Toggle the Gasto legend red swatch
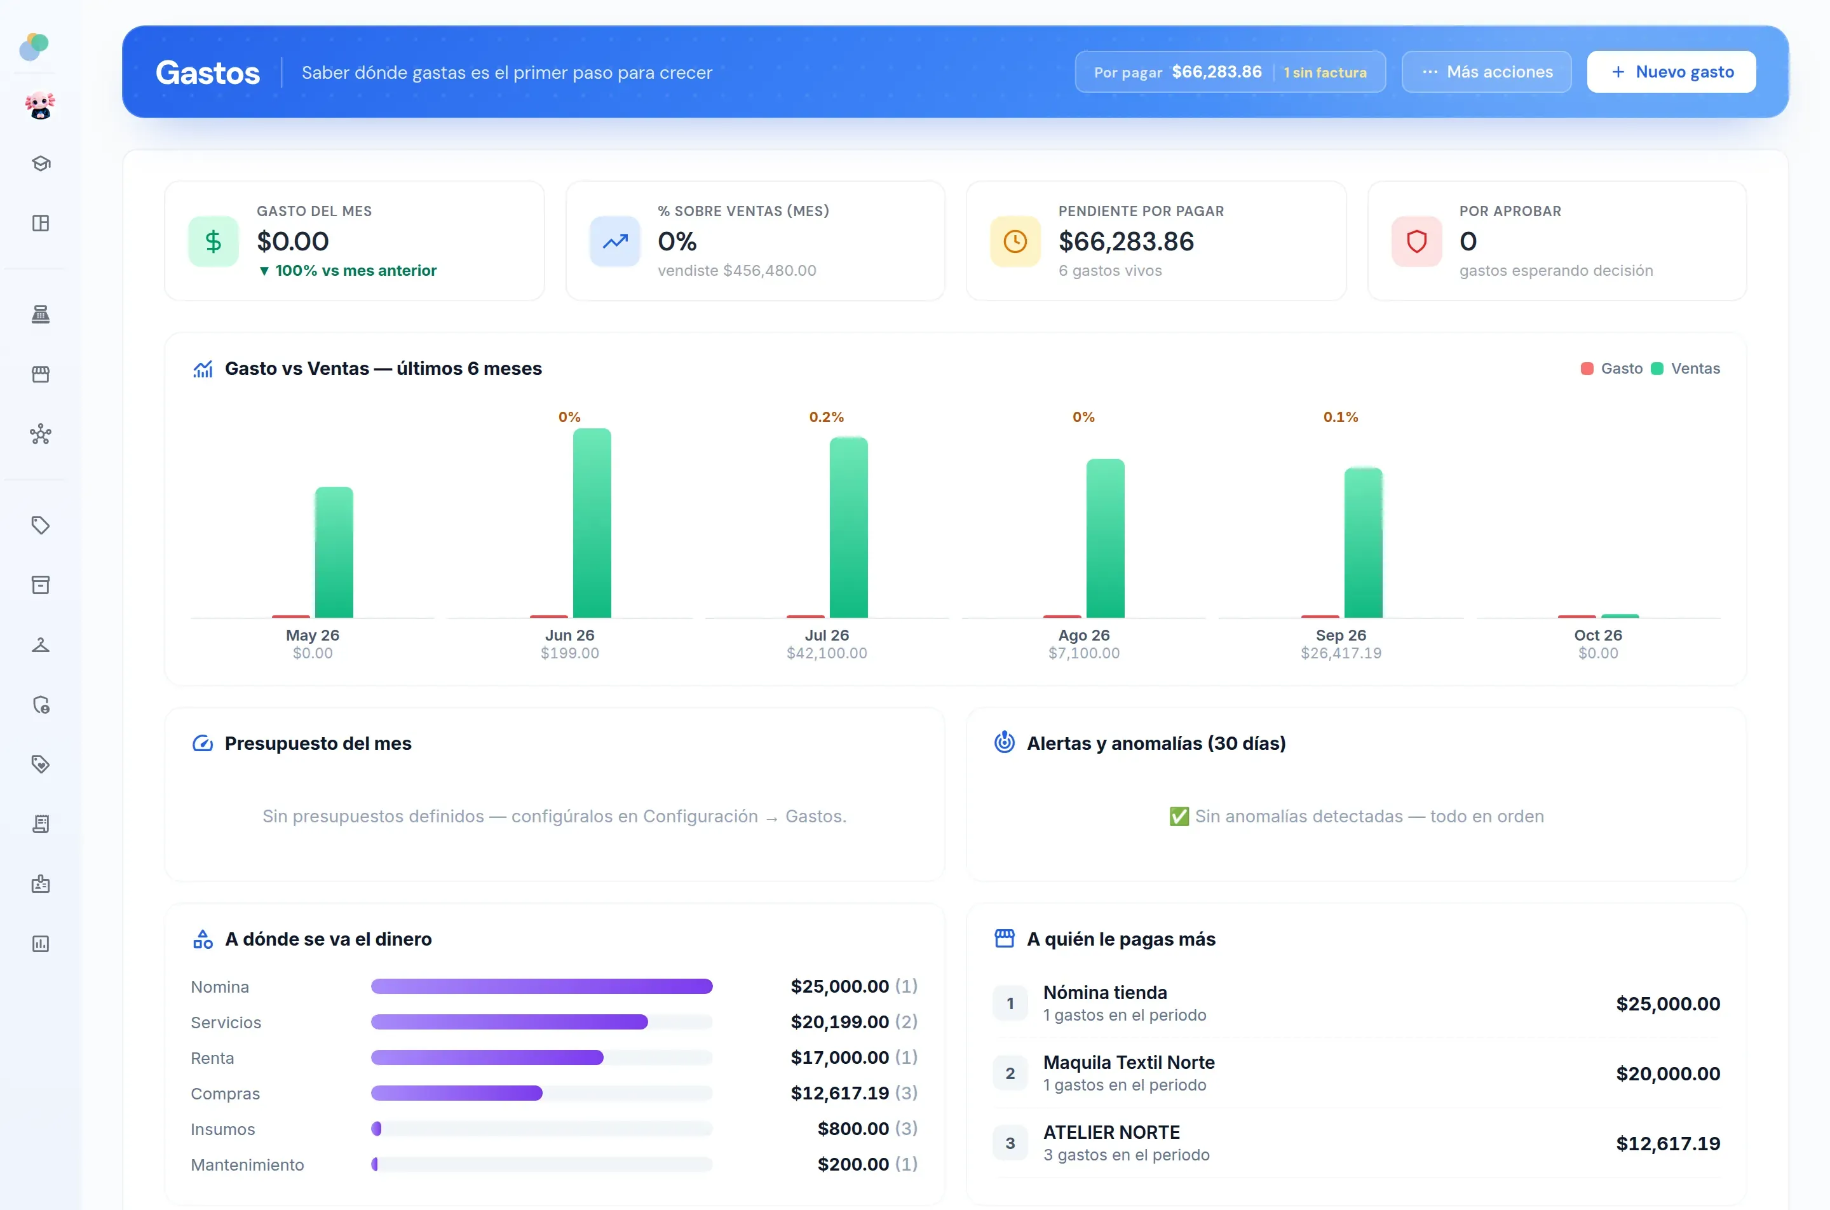1830x1210 pixels. coord(1587,369)
